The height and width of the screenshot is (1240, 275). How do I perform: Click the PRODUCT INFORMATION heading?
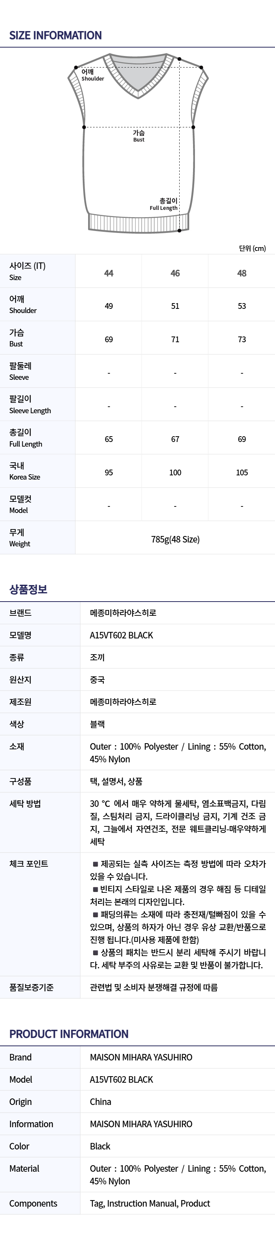tap(69, 1034)
